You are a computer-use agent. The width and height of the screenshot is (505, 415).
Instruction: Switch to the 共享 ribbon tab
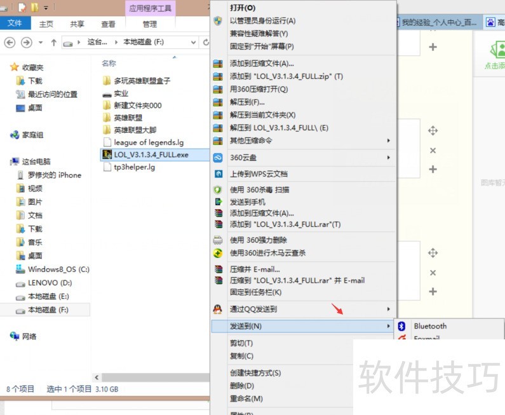pyautogui.click(x=77, y=24)
